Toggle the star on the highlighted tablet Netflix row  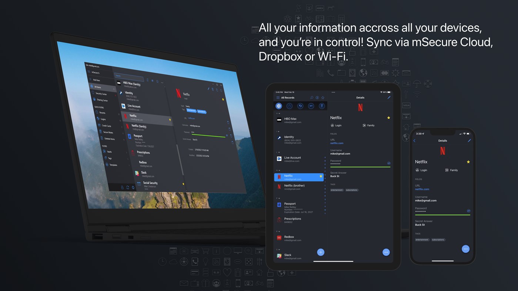click(321, 177)
